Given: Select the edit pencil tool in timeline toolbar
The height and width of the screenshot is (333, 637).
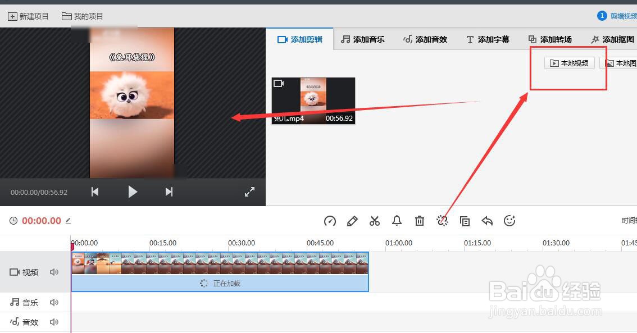Looking at the screenshot, I should (x=352, y=221).
